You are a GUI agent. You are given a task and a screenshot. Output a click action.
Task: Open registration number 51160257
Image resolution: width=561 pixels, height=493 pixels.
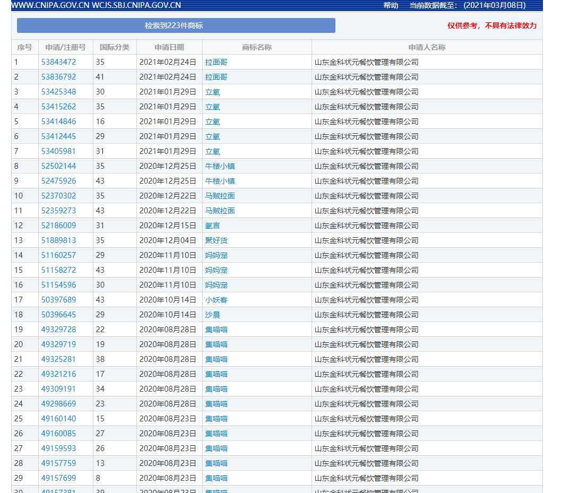coord(59,255)
